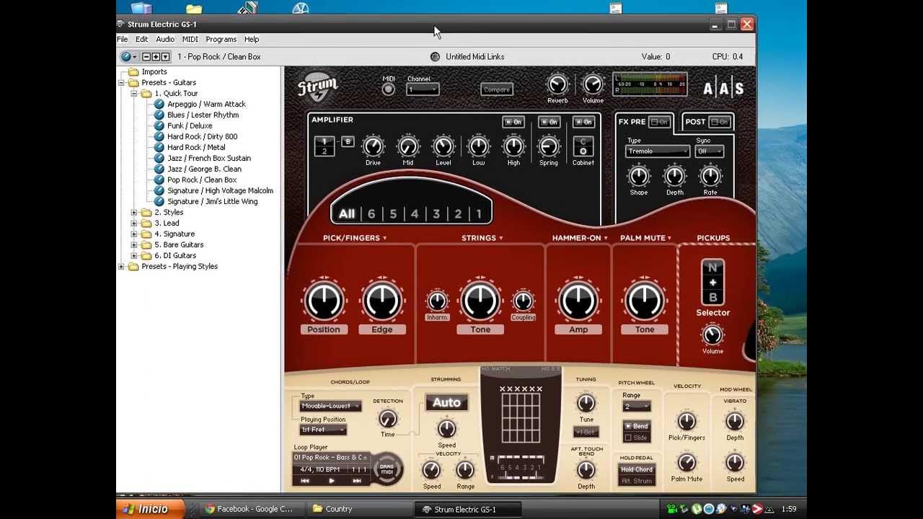Viewport: 923px width, 519px height.
Task: Open the Country folder from taskbar
Action: [358, 509]
